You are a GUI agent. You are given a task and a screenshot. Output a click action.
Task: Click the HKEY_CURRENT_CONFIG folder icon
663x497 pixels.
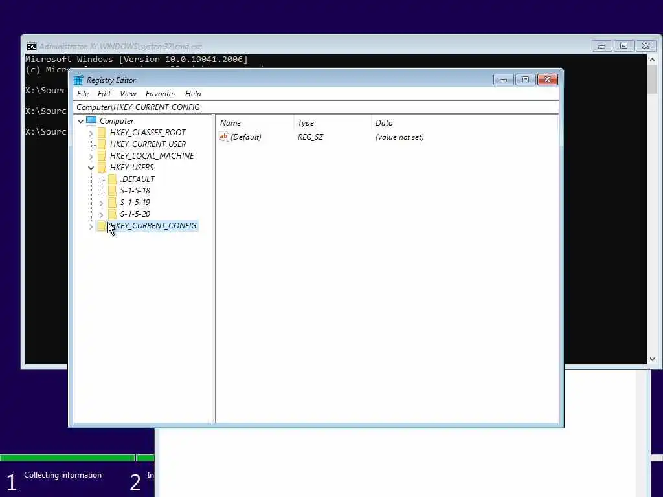coord(102,226)
